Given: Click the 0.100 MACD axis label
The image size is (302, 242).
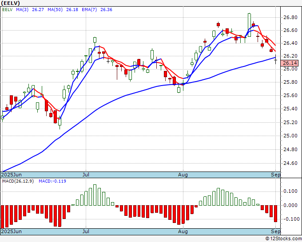Looking at the screenshot, I should point(290,191).
